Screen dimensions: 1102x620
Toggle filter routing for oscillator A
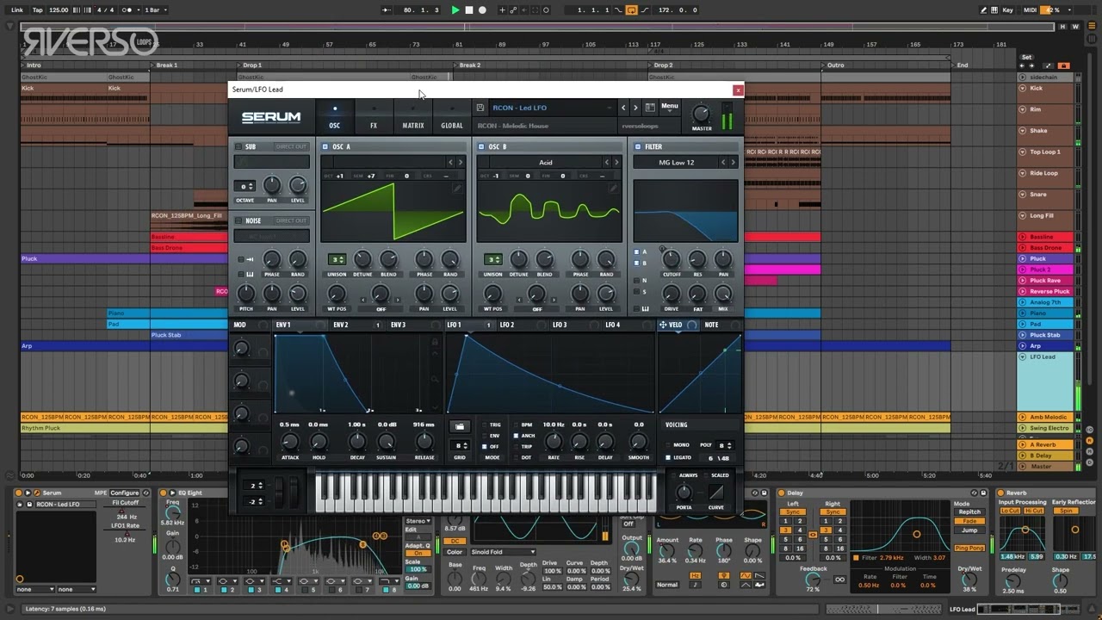pos(637,252)
